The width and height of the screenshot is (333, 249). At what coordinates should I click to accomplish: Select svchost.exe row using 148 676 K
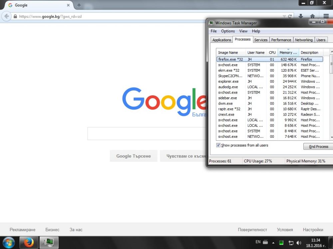point(270,65)
